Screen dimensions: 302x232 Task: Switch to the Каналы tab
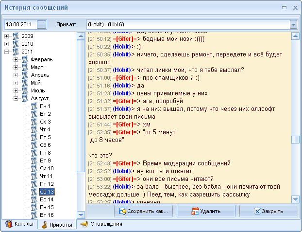point(19,224)
